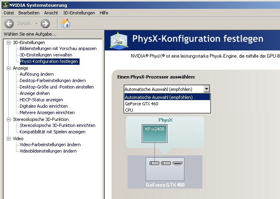This screenshot has height=199, width=280.
Task: Click the Anzeige category label
Action: [20, 68]
